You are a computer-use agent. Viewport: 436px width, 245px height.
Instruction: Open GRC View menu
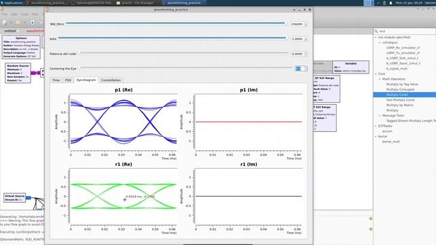pos(25,14)
